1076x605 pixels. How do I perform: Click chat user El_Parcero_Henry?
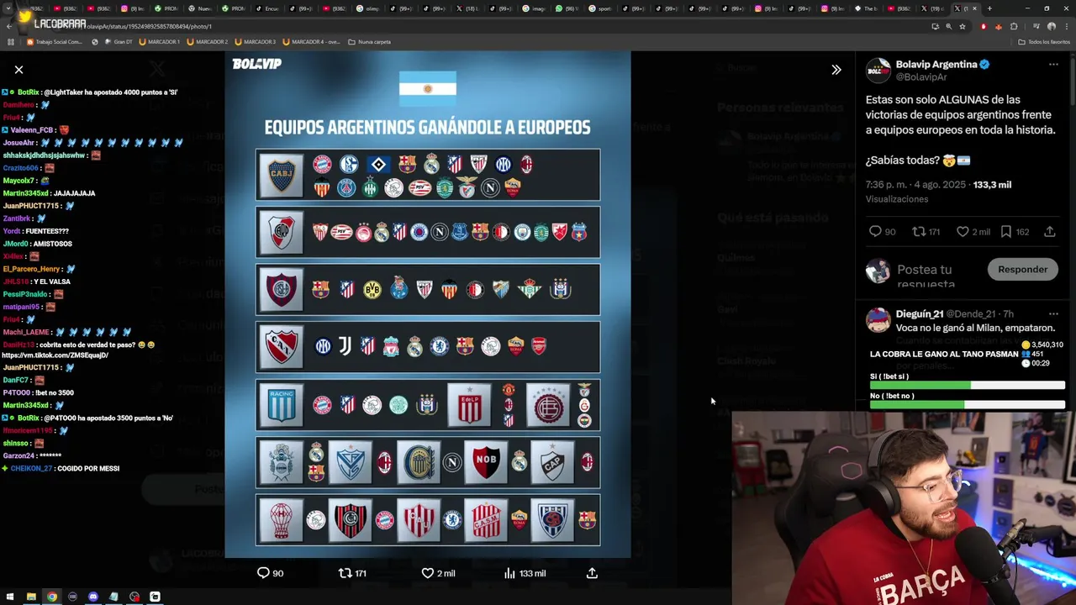coord(31,269)
